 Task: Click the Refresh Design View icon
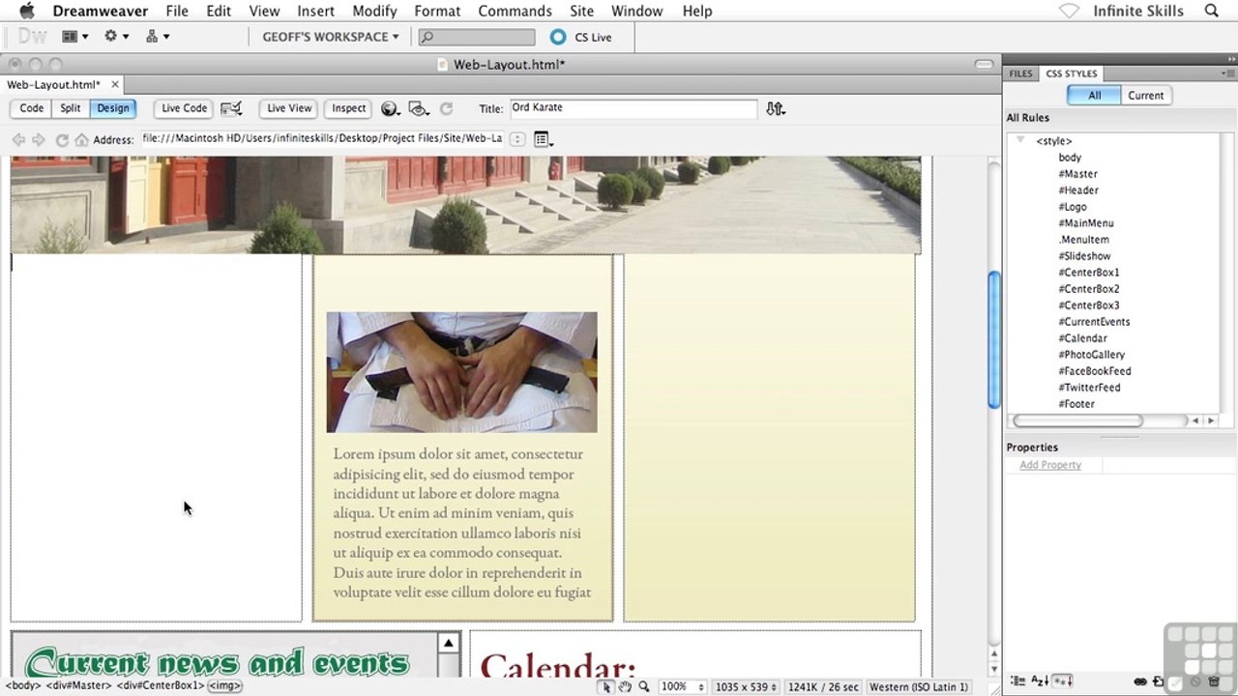coord(446,108)
